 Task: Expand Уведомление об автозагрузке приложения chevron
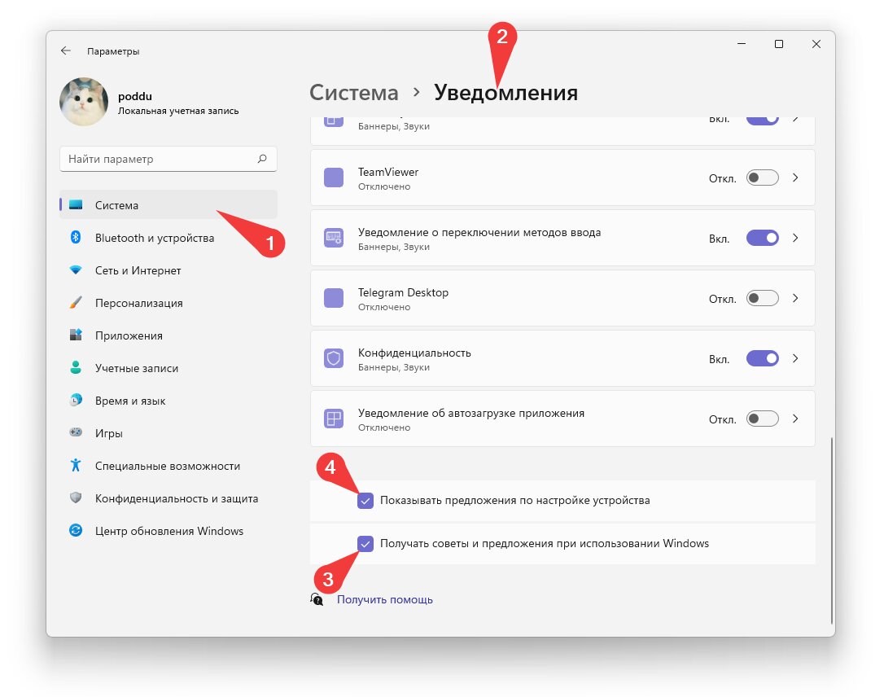click(795, 419)
